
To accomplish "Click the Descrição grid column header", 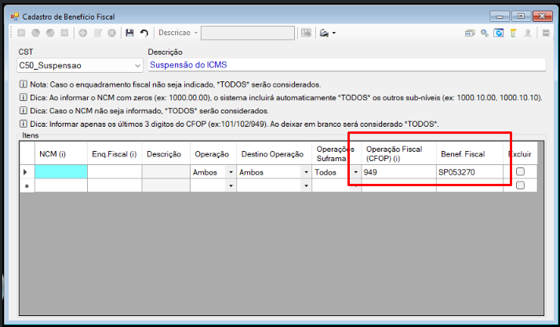I will point(166,154).
